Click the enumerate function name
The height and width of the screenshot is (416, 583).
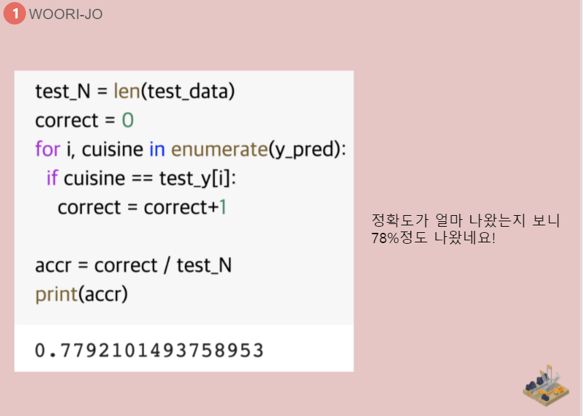coord(219,149)
